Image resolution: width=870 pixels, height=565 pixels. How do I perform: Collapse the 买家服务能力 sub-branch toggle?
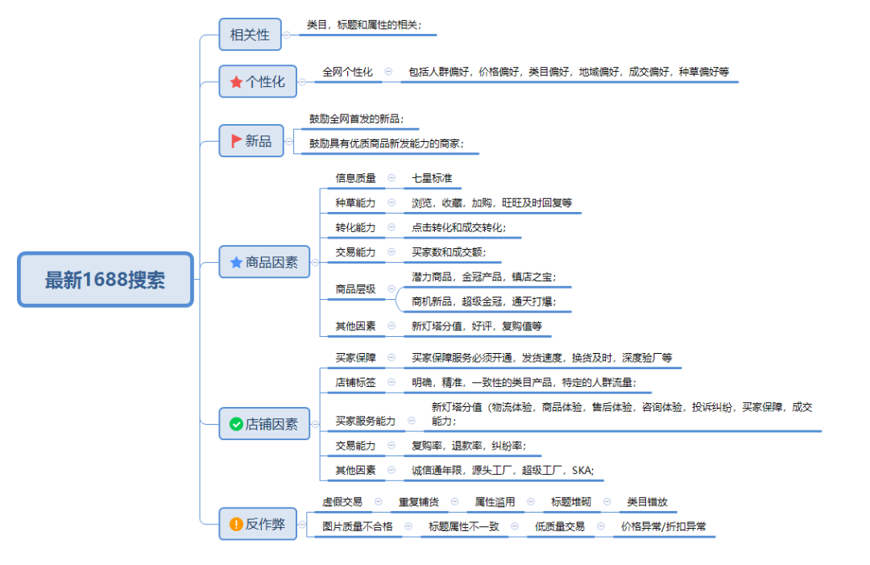click(x=412, y=421)
